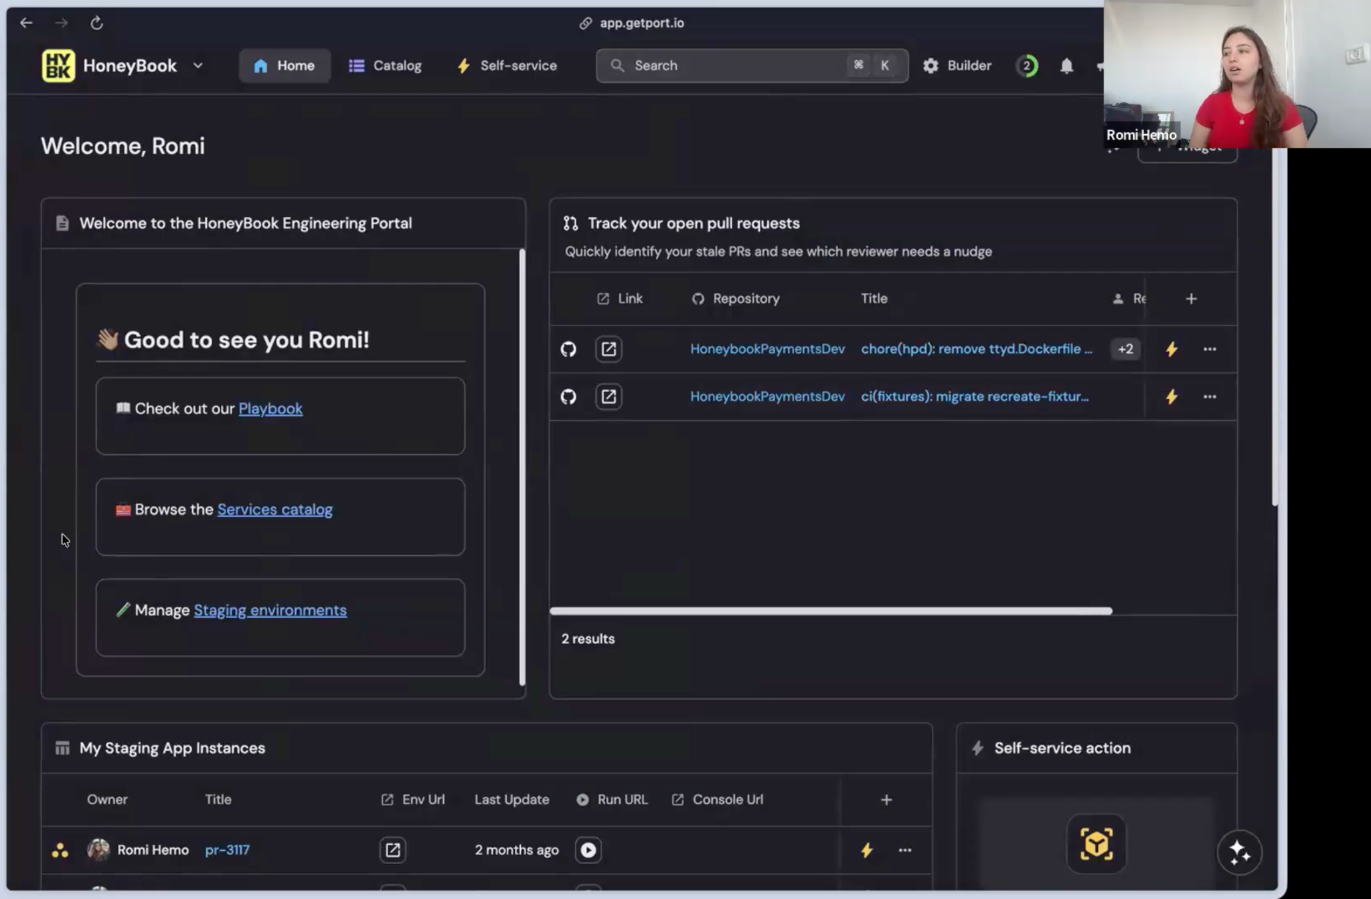This screenshot has height=899, width=1371.
Task: Click the page vertical scrollbar
Action: (1275, 328)
